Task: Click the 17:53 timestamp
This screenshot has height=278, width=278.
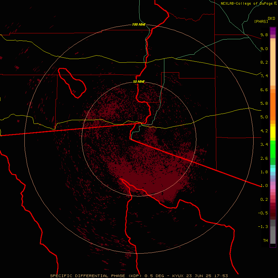Action: pos(221,276)
